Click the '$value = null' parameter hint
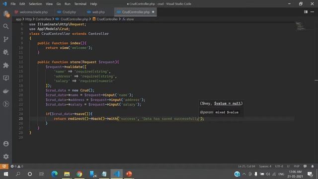 pos(227,103)
